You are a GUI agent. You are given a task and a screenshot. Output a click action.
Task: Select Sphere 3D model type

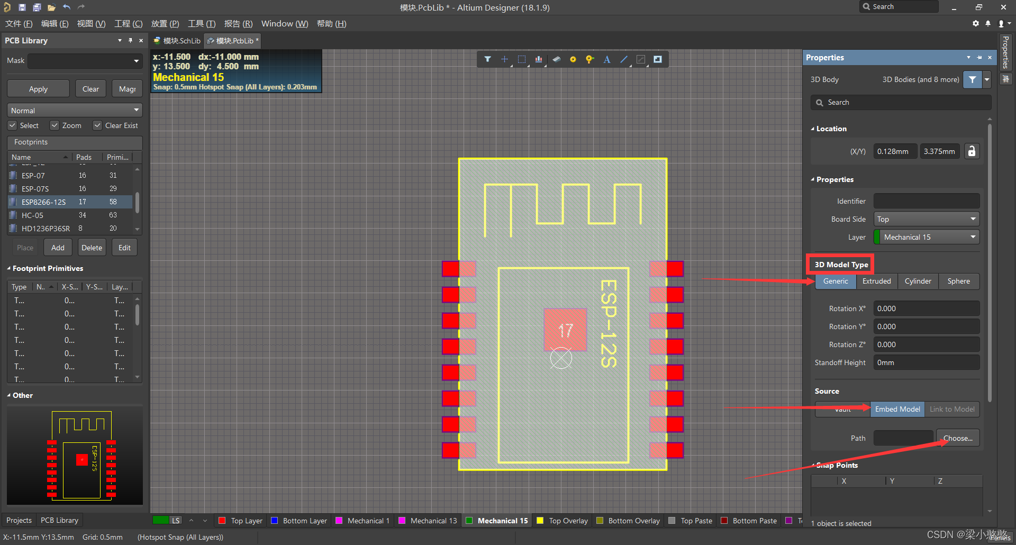coord(959,281)
